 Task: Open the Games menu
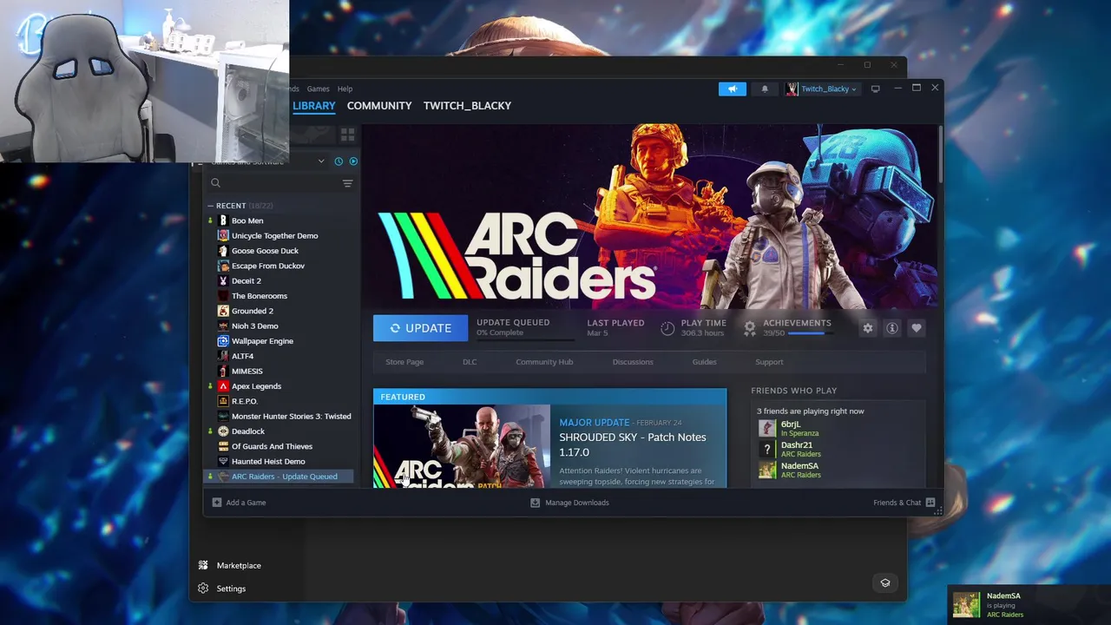click(x=318, y=89)
